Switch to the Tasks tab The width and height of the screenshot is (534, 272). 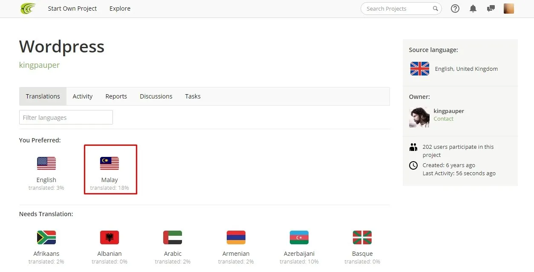[x=193, y=96]
